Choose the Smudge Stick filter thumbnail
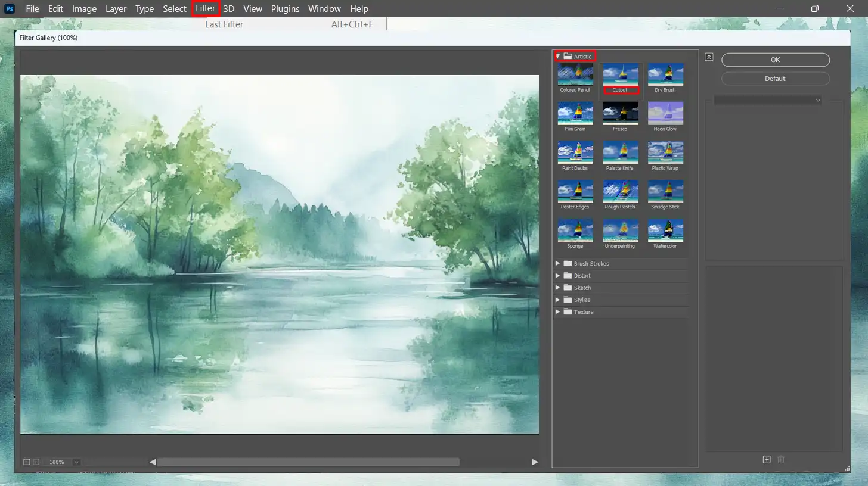This screenshot has height=486, width=868. (665, 191)
